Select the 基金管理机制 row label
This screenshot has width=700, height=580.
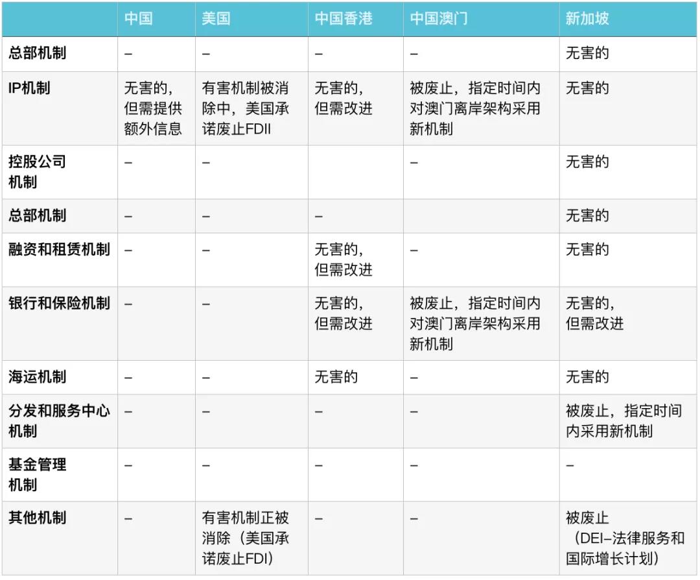[x=37, y=474]
